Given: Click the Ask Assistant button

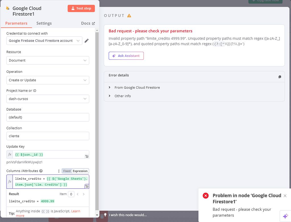Looking at the screenshot, I should [126, 56].
